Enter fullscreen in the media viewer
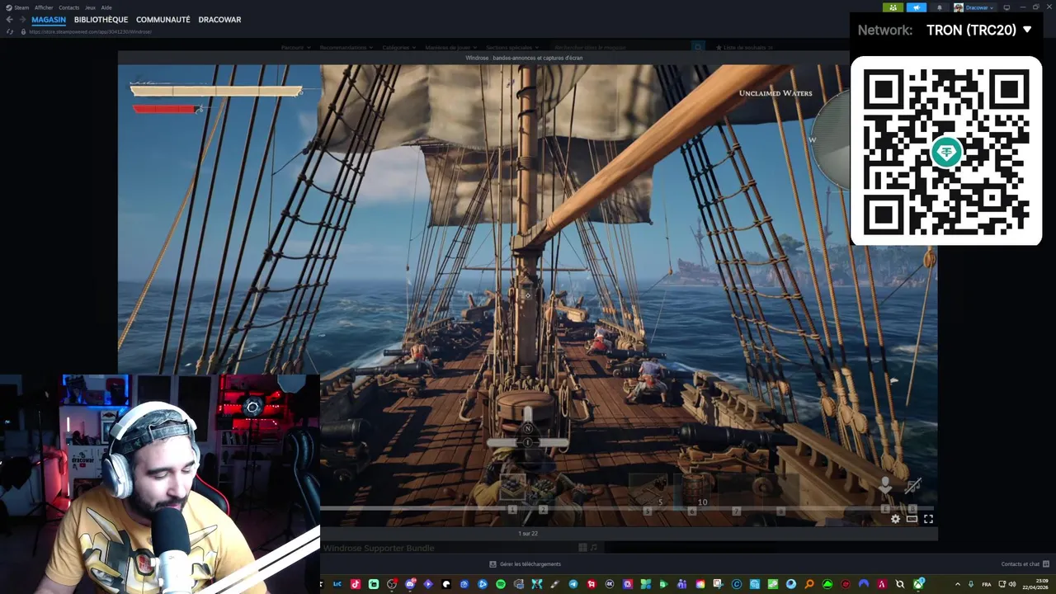The height and width of the screenshot is (594, 1056). (x=928, y=519)
